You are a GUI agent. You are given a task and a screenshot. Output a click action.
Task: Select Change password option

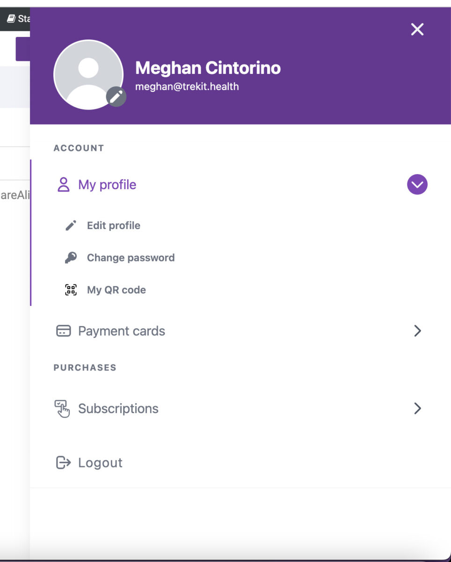(x=131, y=258)
